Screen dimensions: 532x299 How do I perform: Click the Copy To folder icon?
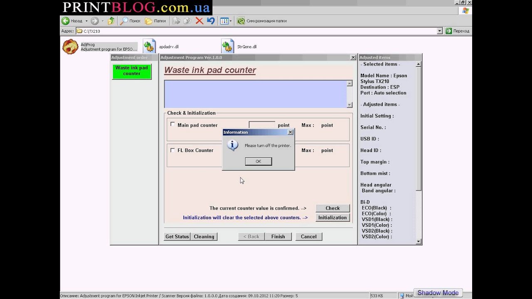[188, 21]
